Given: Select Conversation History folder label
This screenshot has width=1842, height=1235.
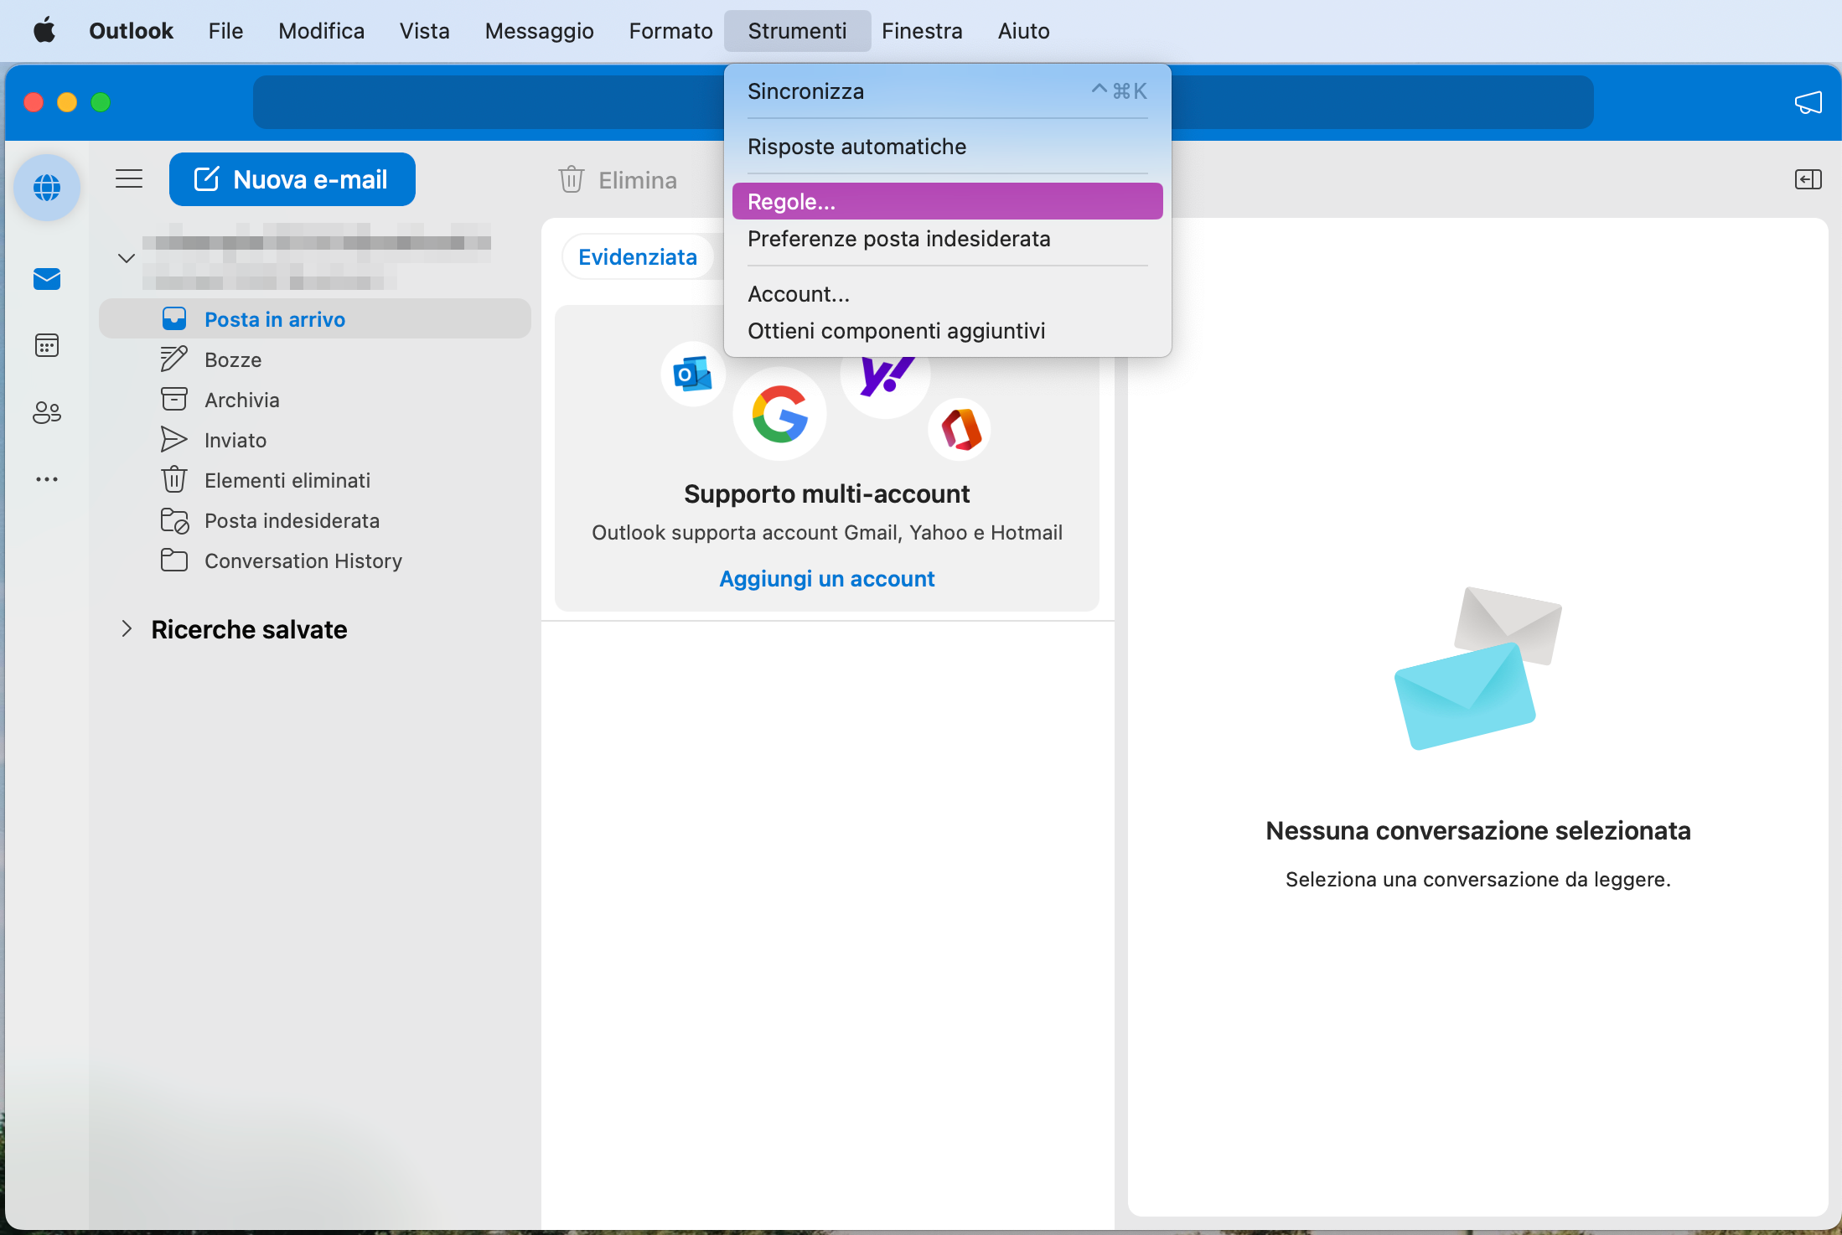Looking at the screenshot, I should tap(303, 561).
